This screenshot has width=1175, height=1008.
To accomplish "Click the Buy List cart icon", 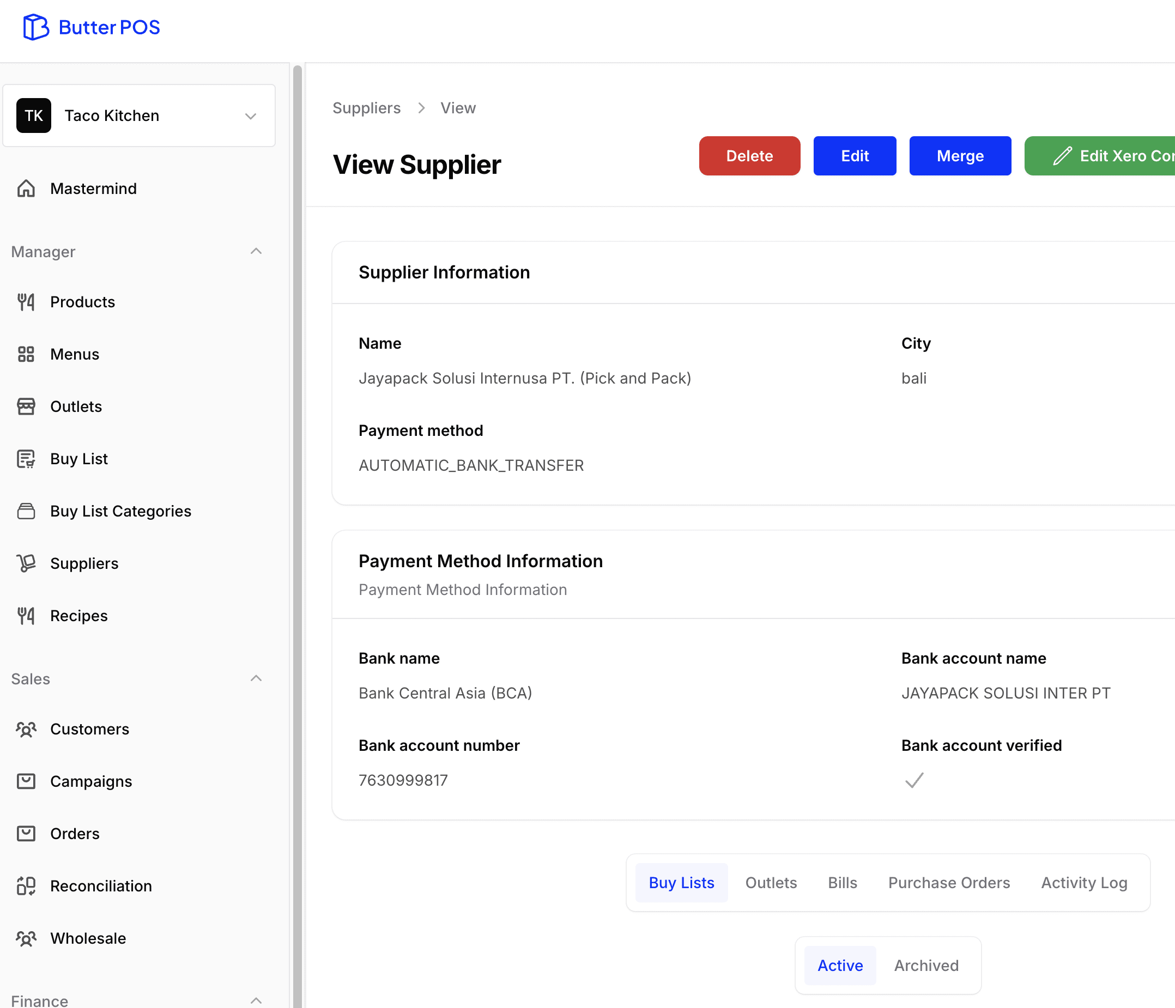I will (26, 459).
